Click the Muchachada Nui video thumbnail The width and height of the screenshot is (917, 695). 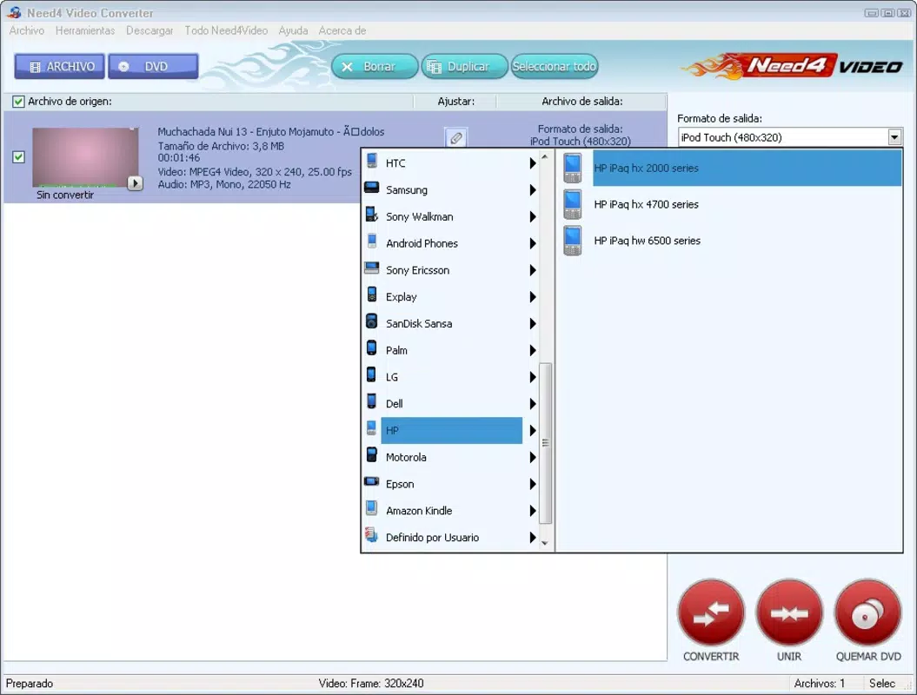85,156
